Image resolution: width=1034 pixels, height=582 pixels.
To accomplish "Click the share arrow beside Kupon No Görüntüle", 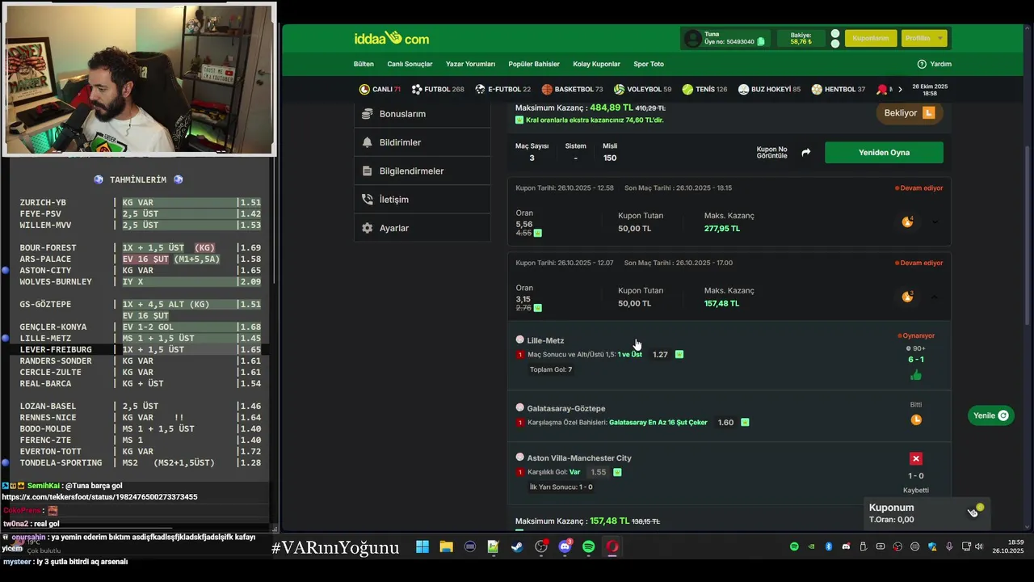I will pos(805,152).
